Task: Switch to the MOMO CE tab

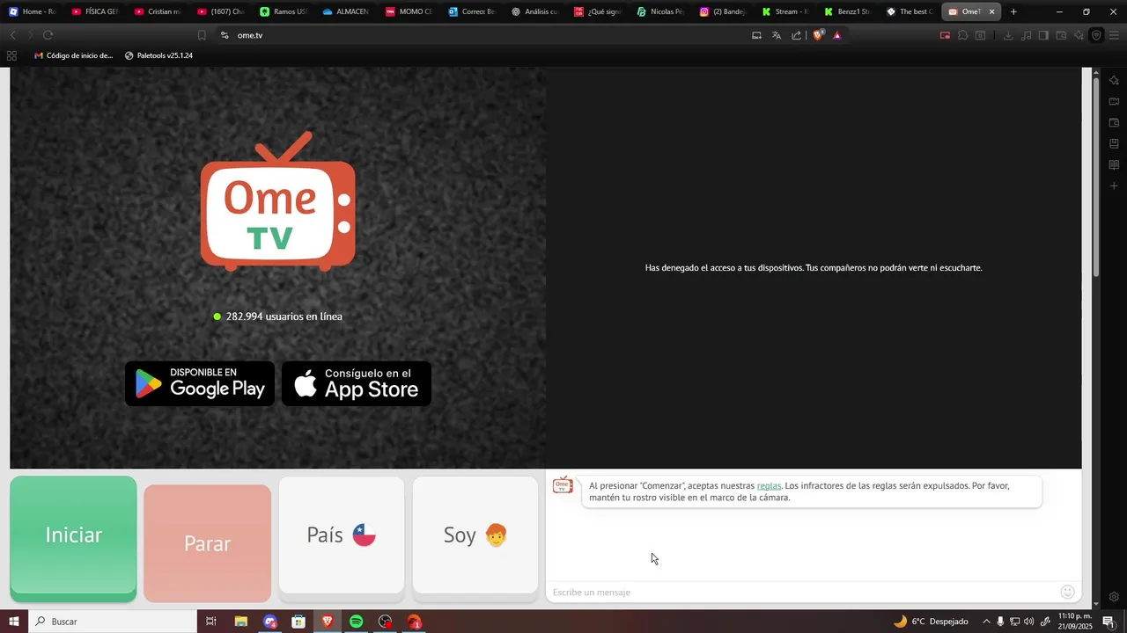Action: (409, 11)
